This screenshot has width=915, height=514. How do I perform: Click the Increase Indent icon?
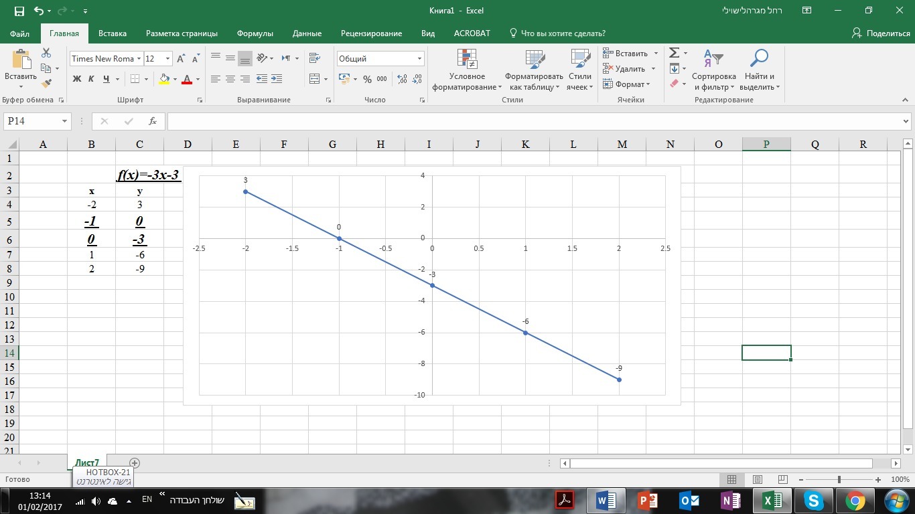(x=277, y=79)
